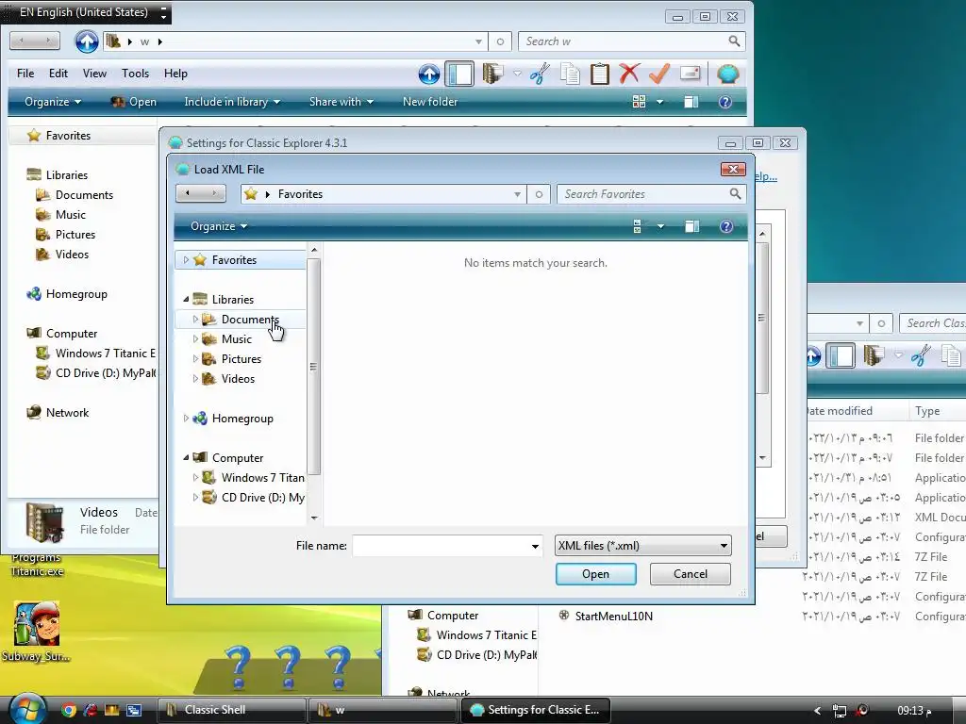Click New folder in the w window command bar
This screenshot has height=724, width=966.
[x=430, y=102]
